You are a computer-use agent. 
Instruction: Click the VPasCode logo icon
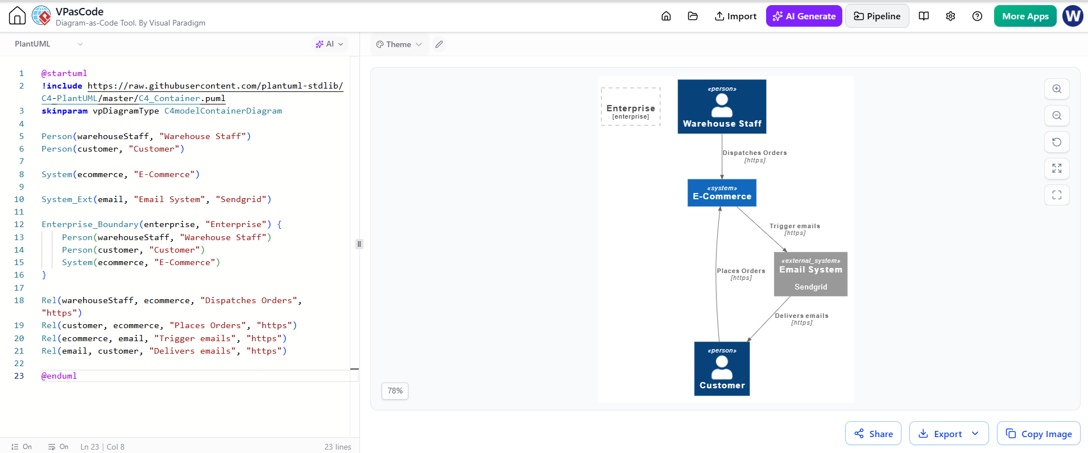(x=42, y=16)
